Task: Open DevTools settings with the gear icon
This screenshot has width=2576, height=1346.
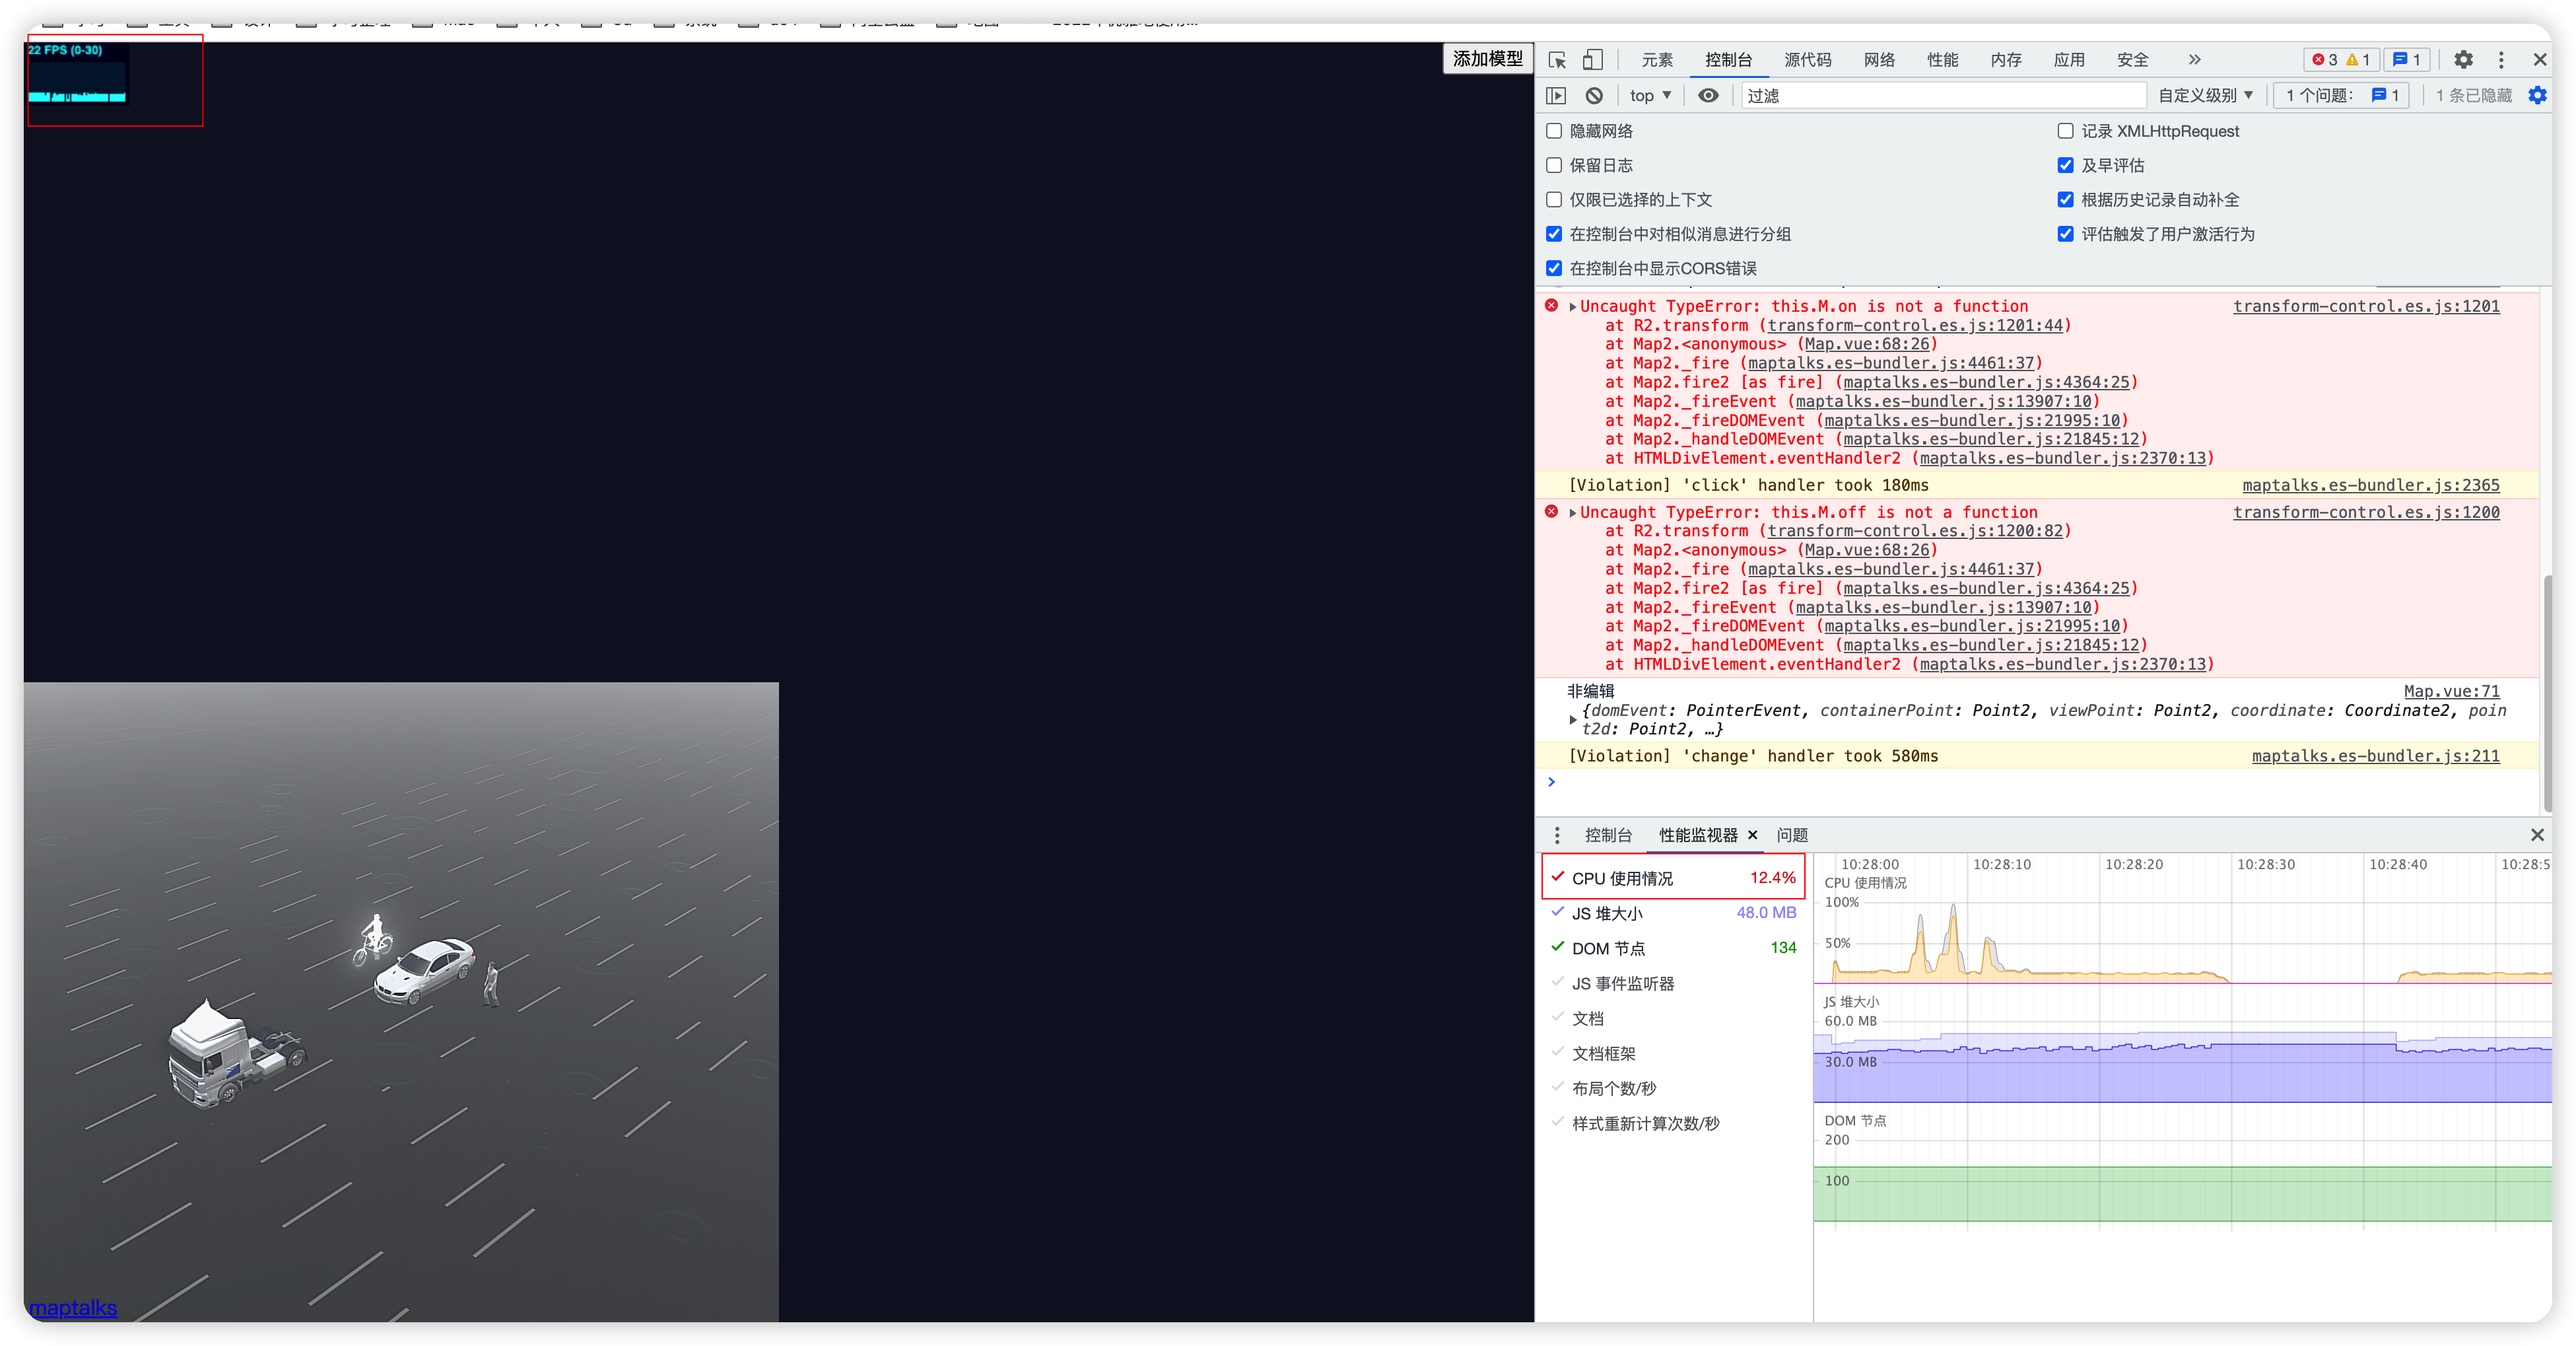Action: (2464, 60)
